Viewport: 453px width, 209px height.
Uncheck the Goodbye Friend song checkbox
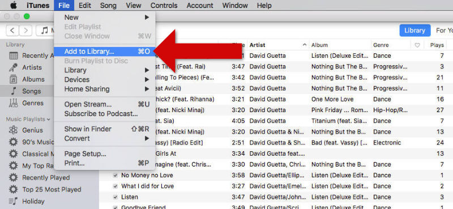(x=116, y=207)
